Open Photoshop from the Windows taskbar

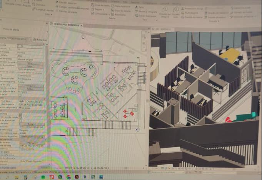[60, 177]
